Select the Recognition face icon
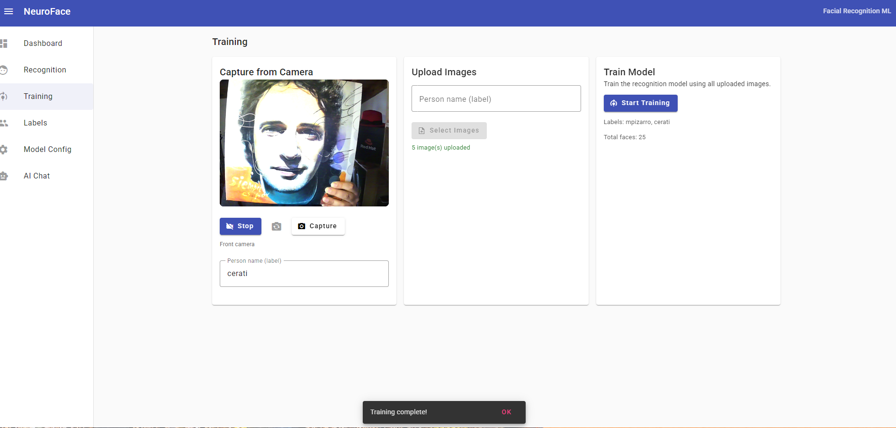Viewport: 896px width, 428px height. 5,70
